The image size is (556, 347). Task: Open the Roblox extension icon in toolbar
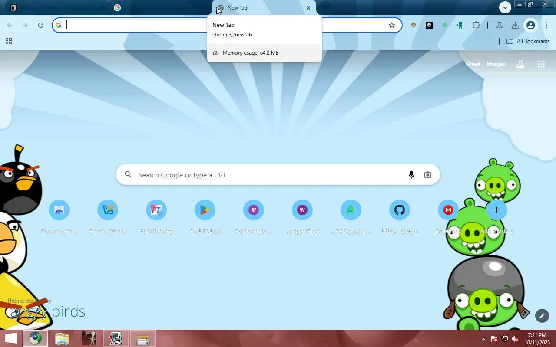[429, 25]
